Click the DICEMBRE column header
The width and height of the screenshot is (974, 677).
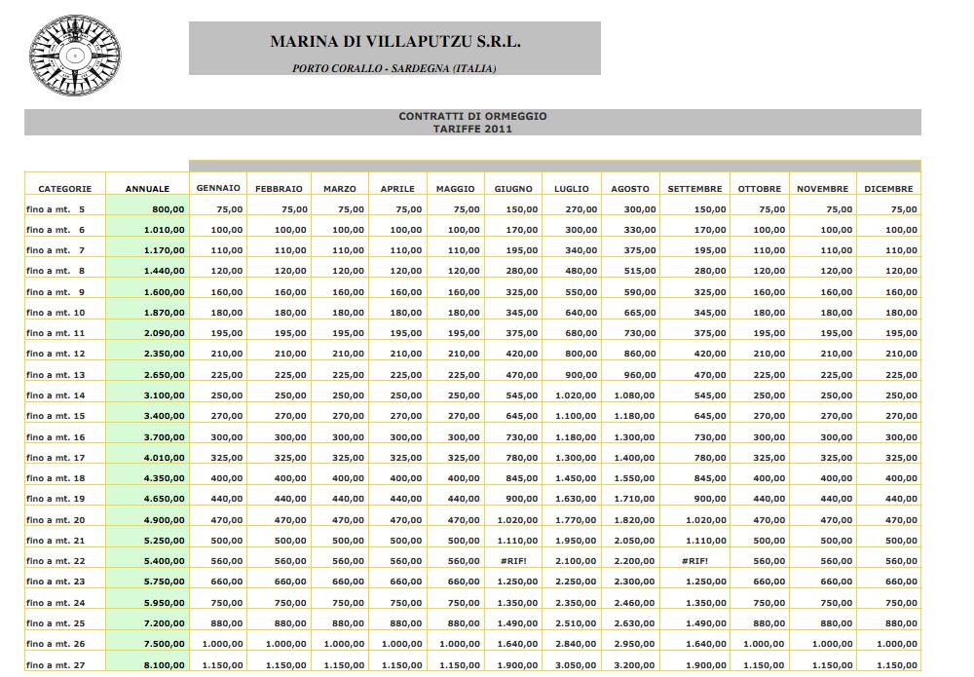[889, 189]
